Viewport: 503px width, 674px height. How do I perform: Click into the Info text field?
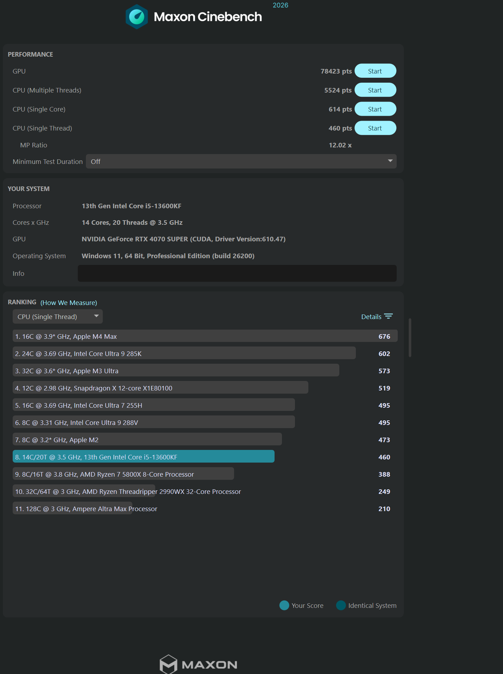click(x=237, y=273)
